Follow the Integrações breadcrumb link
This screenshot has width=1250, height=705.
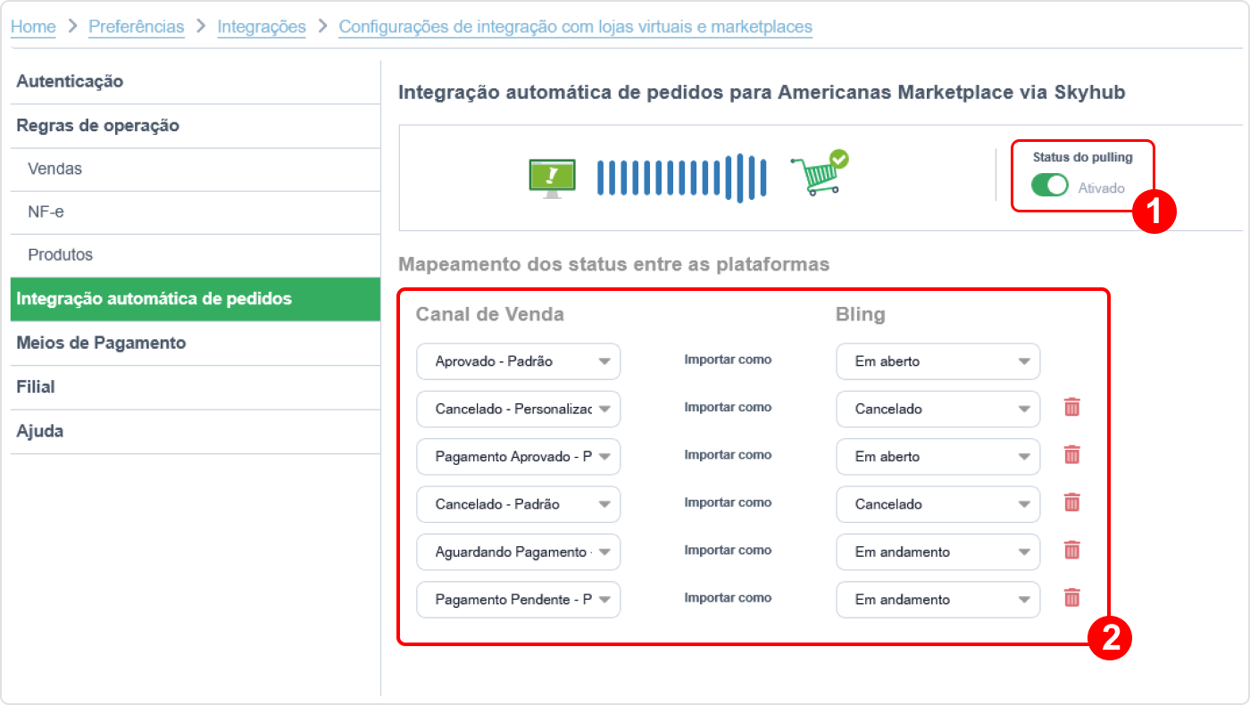click(262, 27)
